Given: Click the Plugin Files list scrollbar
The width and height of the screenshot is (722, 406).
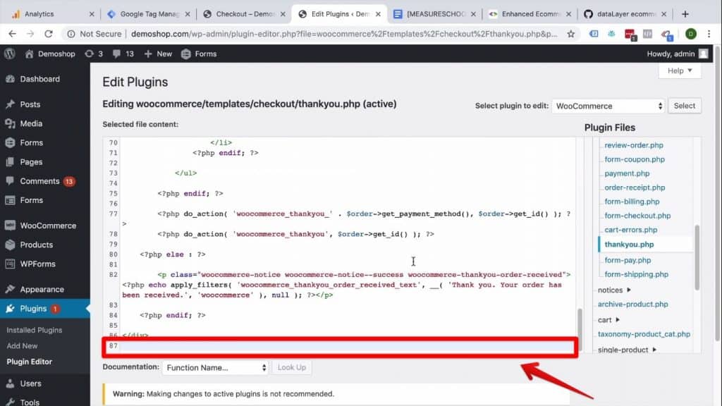Looking at the screenshot, I should pyautogui.click(x=697, y=257).
